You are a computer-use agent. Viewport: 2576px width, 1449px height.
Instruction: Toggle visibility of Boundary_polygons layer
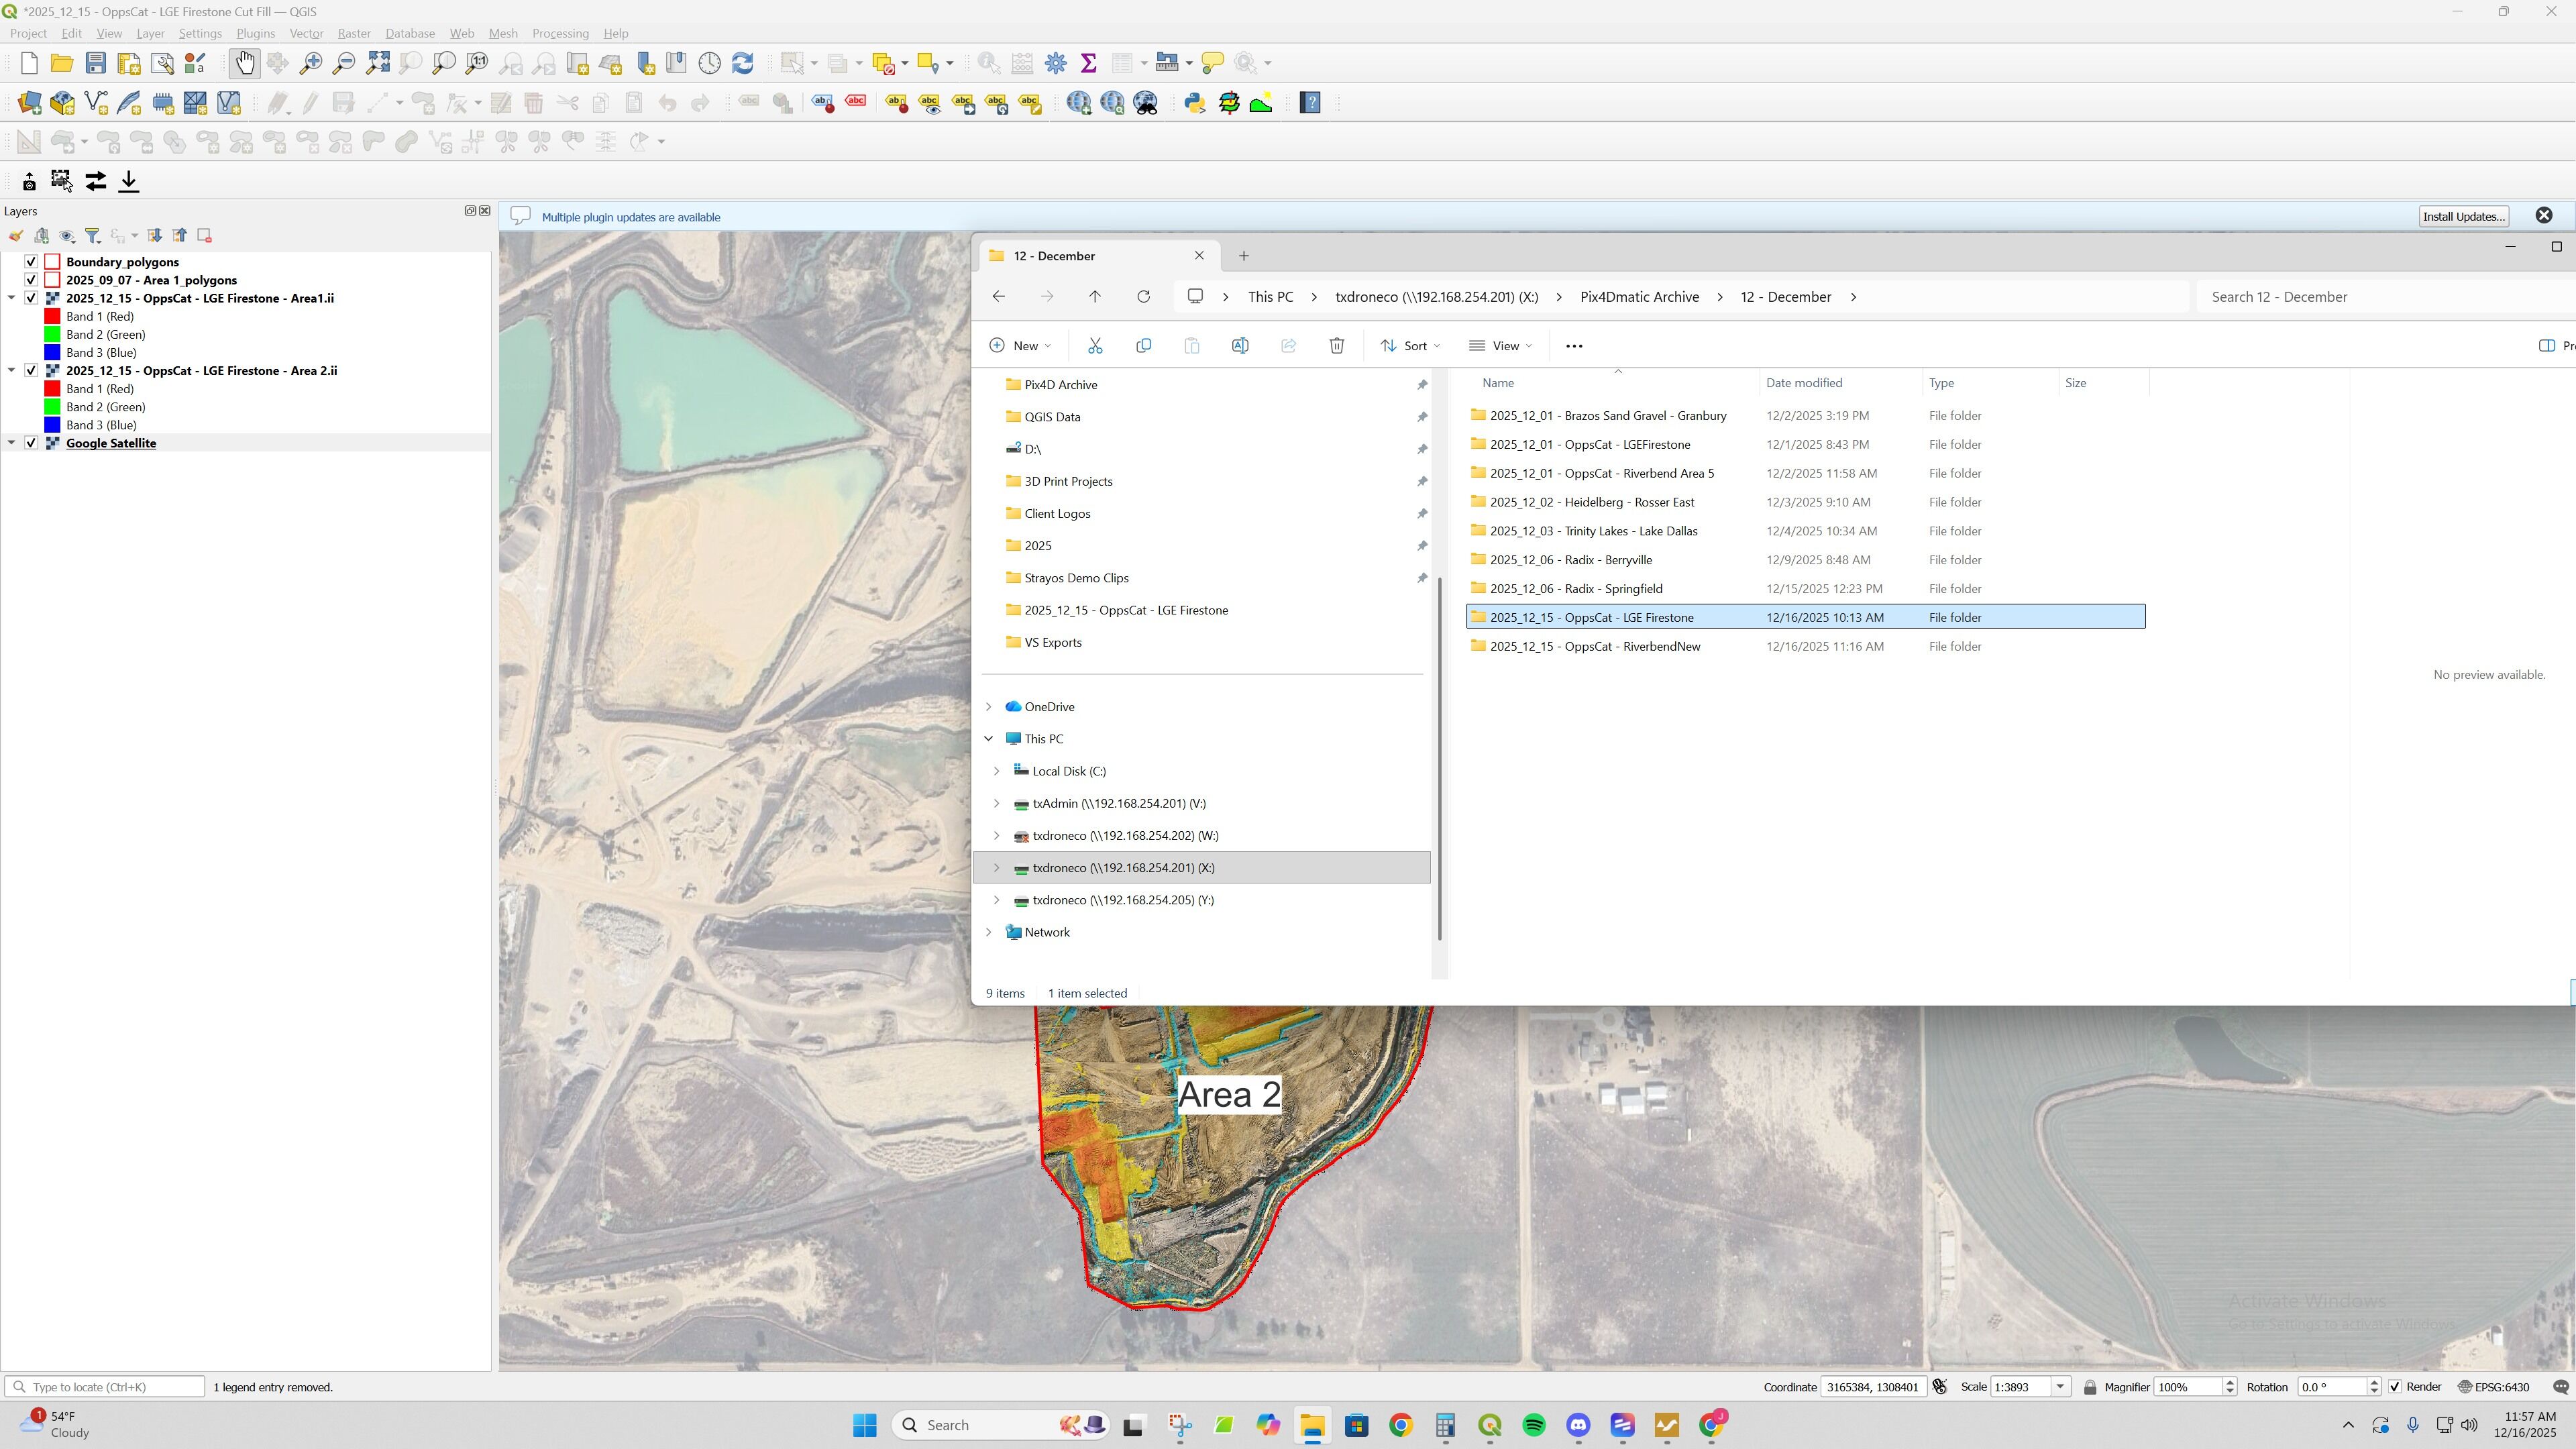tap(31, 262)
